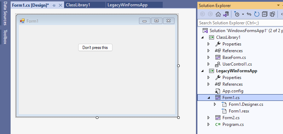
Task: Focus the Search Solution Explorer box
Action: 240,23
